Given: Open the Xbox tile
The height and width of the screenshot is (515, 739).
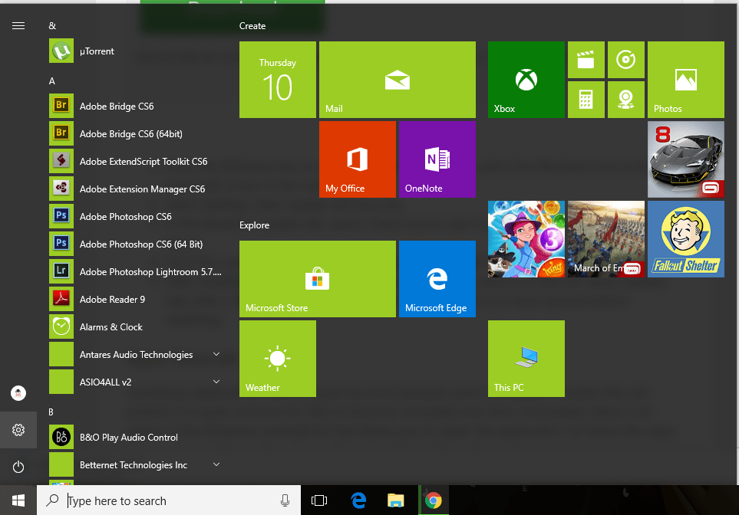Looking at the screenshot, I should (x=526, y=80).
